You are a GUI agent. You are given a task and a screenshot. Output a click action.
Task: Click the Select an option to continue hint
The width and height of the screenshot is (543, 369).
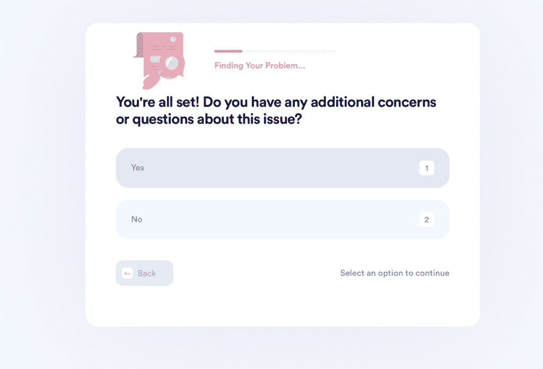pos(395,273)
